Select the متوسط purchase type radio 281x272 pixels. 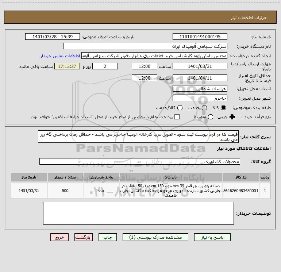[x=211, y=117]
